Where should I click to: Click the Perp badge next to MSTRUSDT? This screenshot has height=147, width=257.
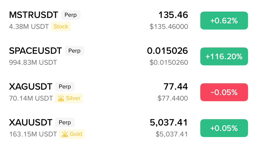[71, 15]
